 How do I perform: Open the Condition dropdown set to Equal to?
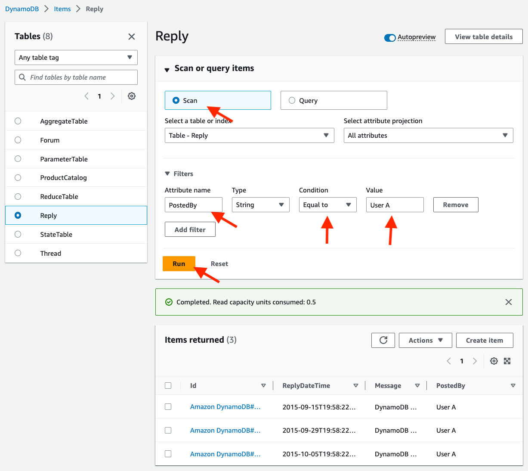pos(327,205)
